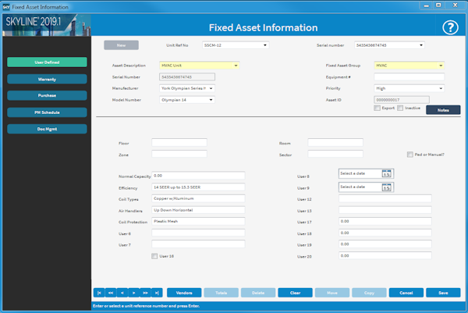Go to first record navigation arrow
The image size is (468, 313).
pyautogui.click(x=99, y=293)
